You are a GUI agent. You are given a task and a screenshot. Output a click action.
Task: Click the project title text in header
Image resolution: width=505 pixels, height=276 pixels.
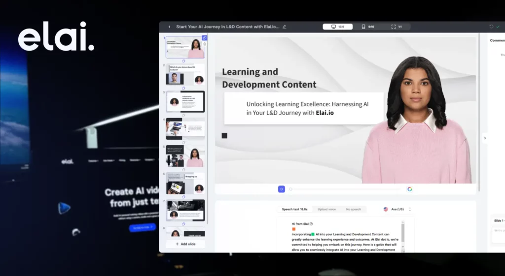(228, 27)
